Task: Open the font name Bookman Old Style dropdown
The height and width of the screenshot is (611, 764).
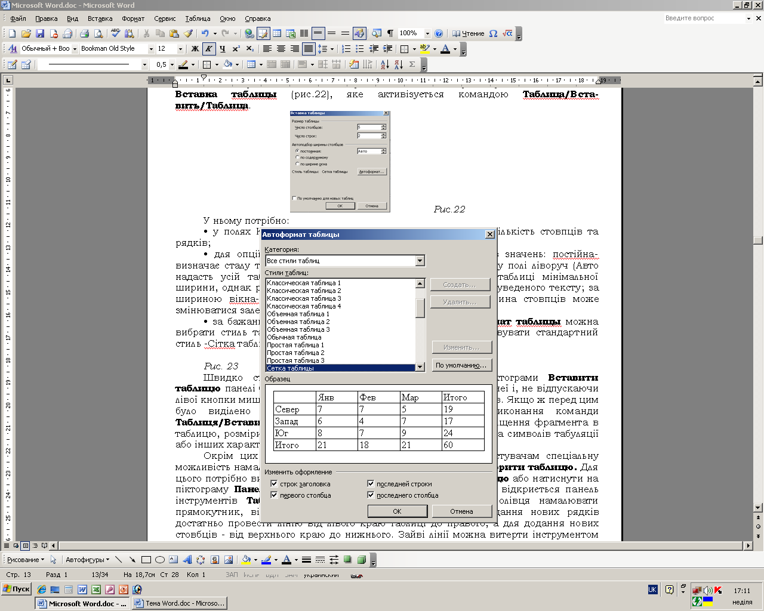Action: coord(152,49)
